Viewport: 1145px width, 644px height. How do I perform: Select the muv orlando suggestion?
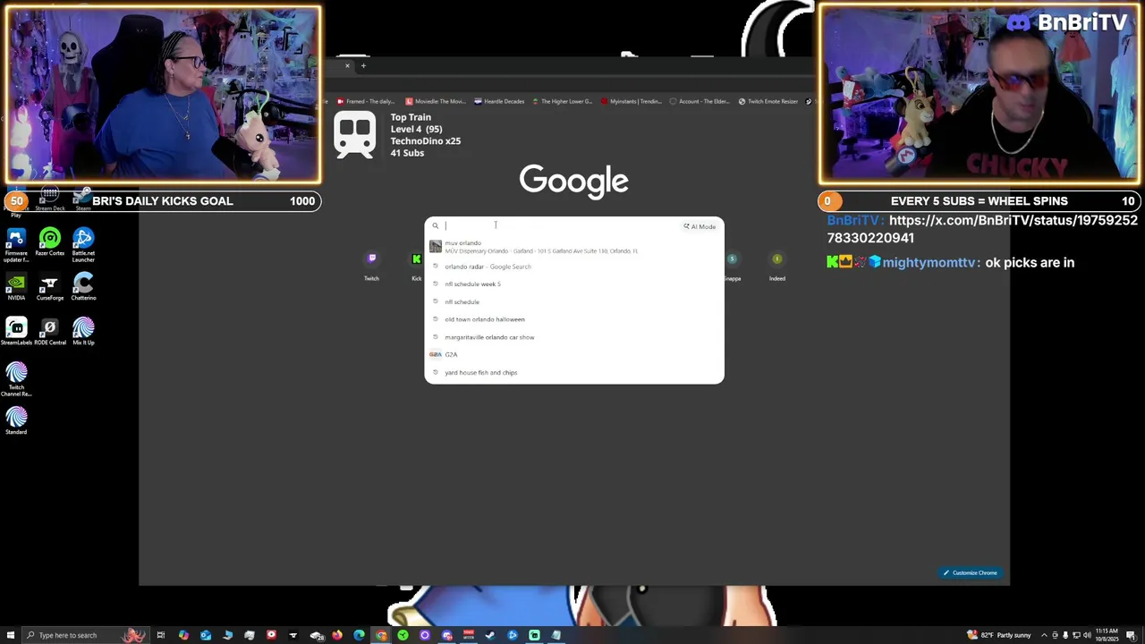574,247
